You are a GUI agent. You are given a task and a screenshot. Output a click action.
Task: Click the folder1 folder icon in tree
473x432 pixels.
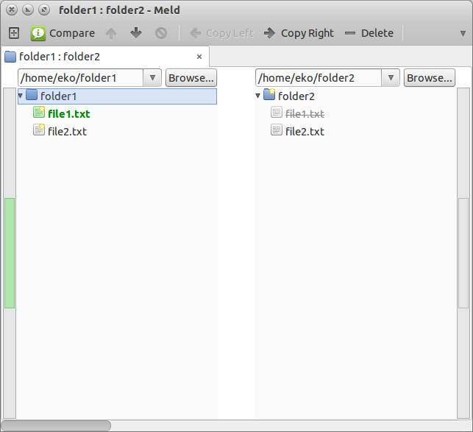[32, 94]
